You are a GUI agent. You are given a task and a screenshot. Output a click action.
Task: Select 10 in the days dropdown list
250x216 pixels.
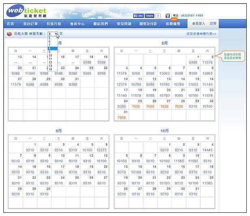tap(50, 55)
